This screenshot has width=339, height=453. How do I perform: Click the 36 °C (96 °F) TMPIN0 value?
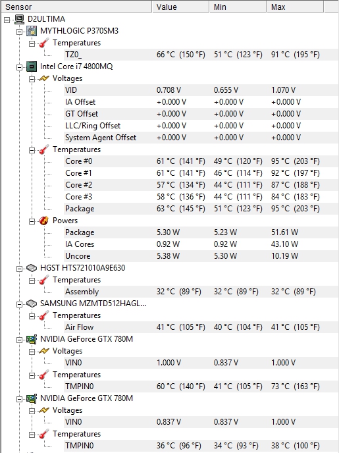click(179, 446)
